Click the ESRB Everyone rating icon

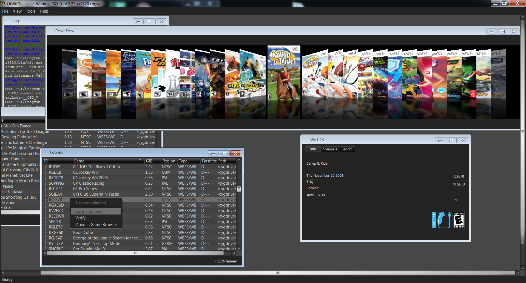coord(459,220)
